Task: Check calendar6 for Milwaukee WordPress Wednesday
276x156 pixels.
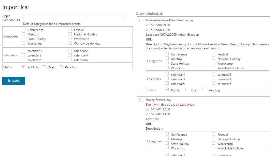Action: coord(213,83)
